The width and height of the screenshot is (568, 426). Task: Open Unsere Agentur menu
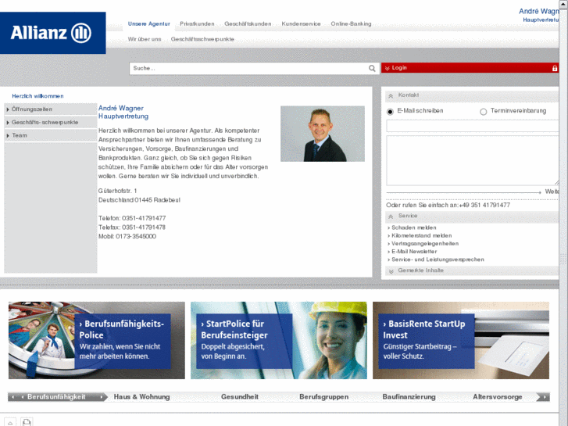coord(149,23)
